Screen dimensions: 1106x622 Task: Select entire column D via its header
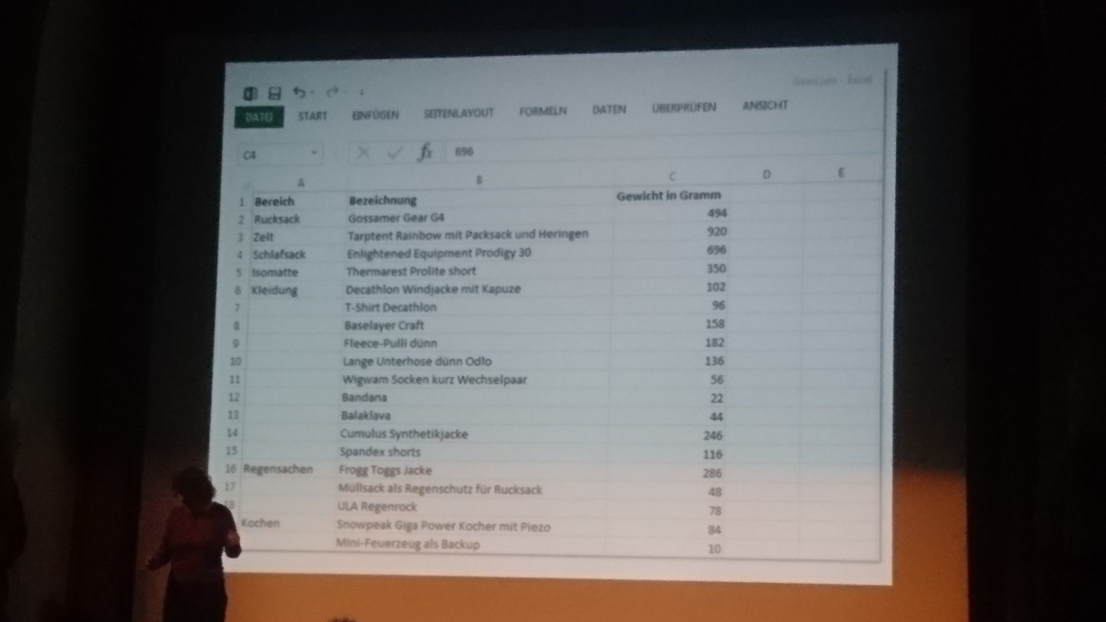point(766,175)
